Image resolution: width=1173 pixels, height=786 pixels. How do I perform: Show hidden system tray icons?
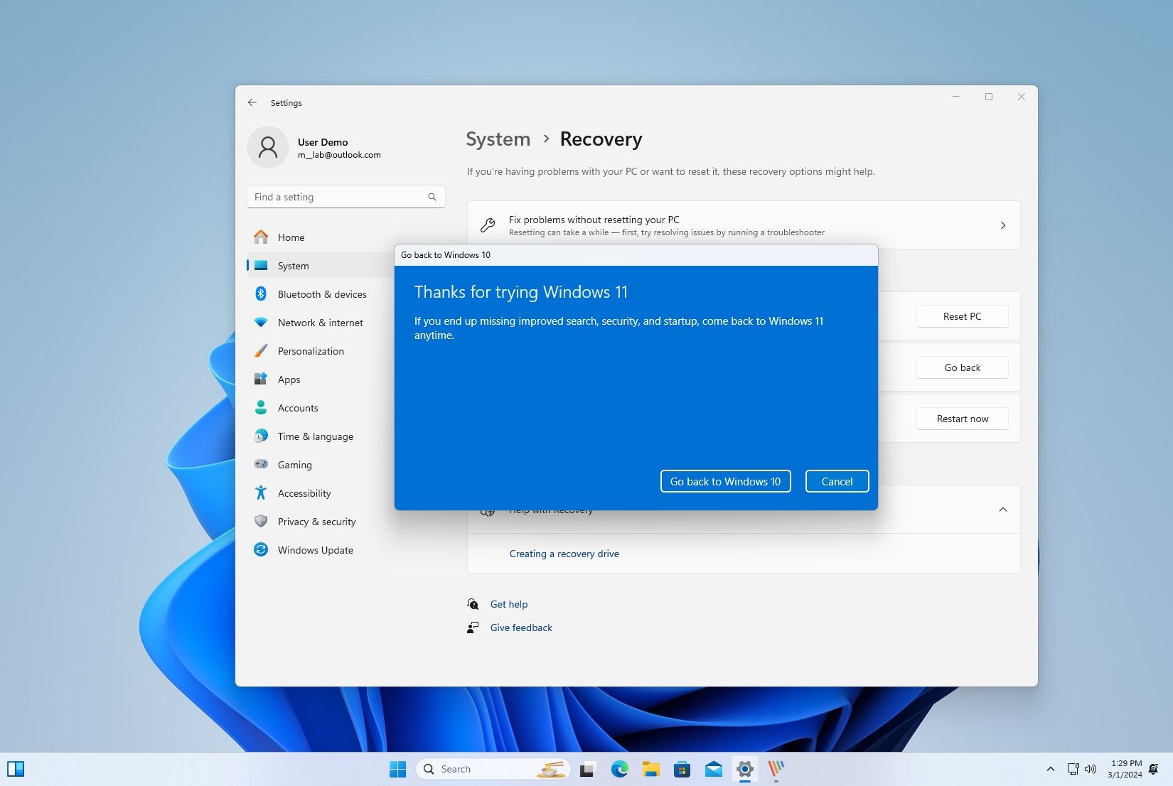point(1050,769)
